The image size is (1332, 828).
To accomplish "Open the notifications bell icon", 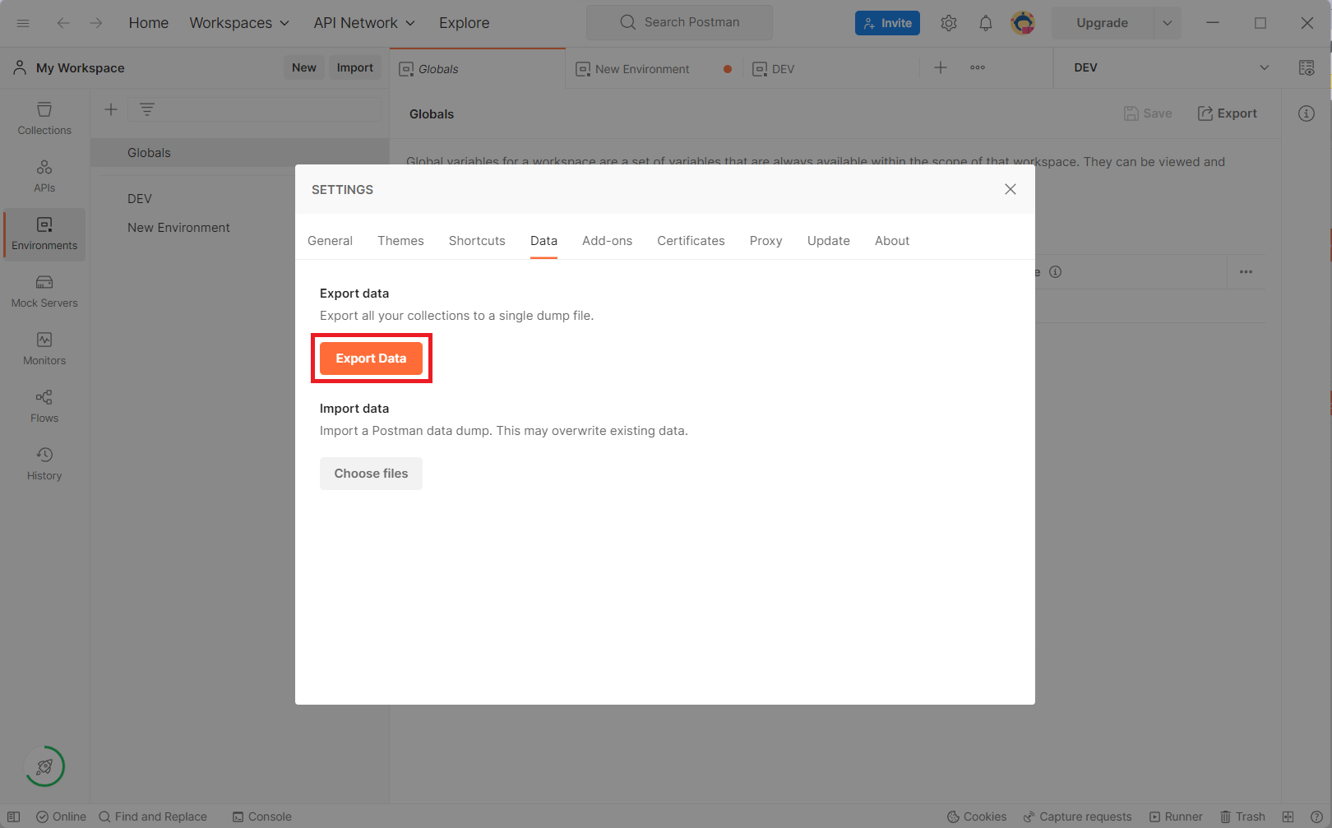I will tap(986, 23).
